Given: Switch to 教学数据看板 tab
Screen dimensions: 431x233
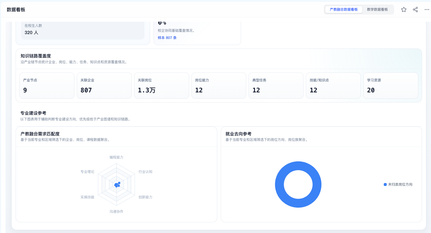Looking at the screenshot, I should (377, 10).
